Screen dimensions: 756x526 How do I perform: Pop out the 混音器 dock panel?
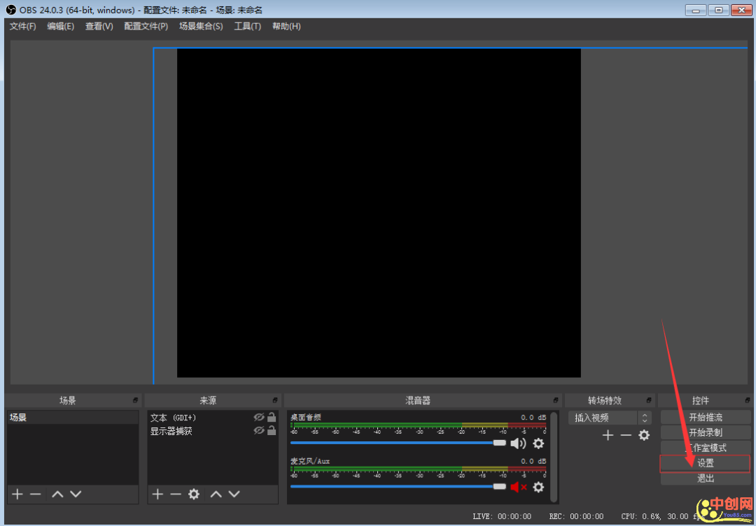(556, 401)
